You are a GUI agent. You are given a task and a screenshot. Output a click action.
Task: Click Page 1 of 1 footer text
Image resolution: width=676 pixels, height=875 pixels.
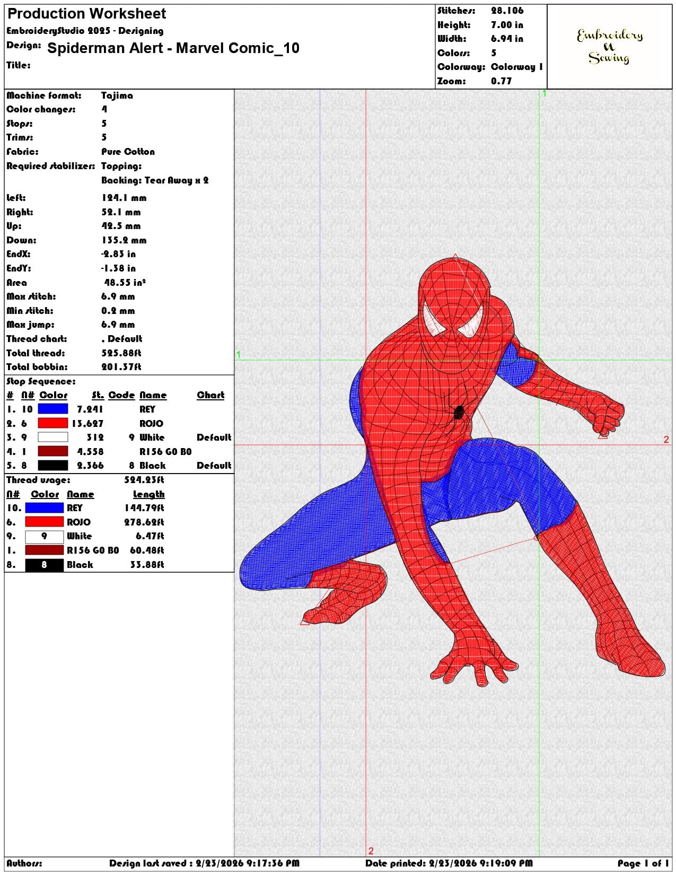[643, 863]
